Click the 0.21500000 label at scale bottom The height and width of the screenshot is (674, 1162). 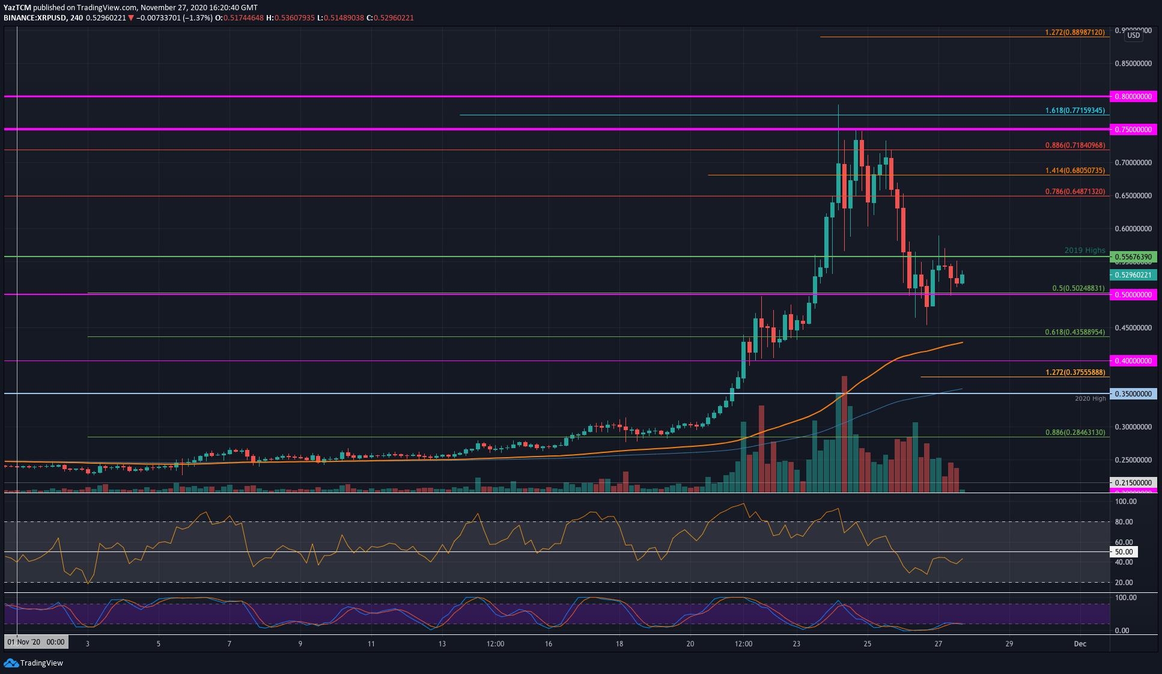(1133, 482)
